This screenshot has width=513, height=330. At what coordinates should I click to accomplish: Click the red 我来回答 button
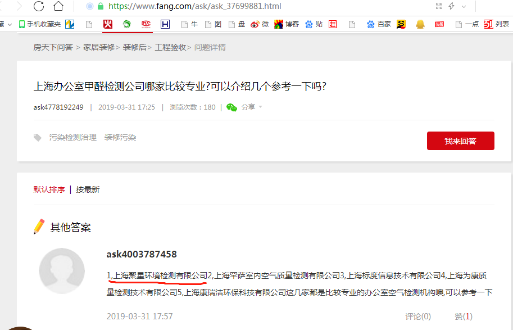[460, 141]
